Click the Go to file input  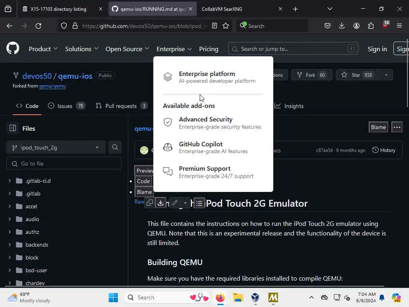[64, 163]
